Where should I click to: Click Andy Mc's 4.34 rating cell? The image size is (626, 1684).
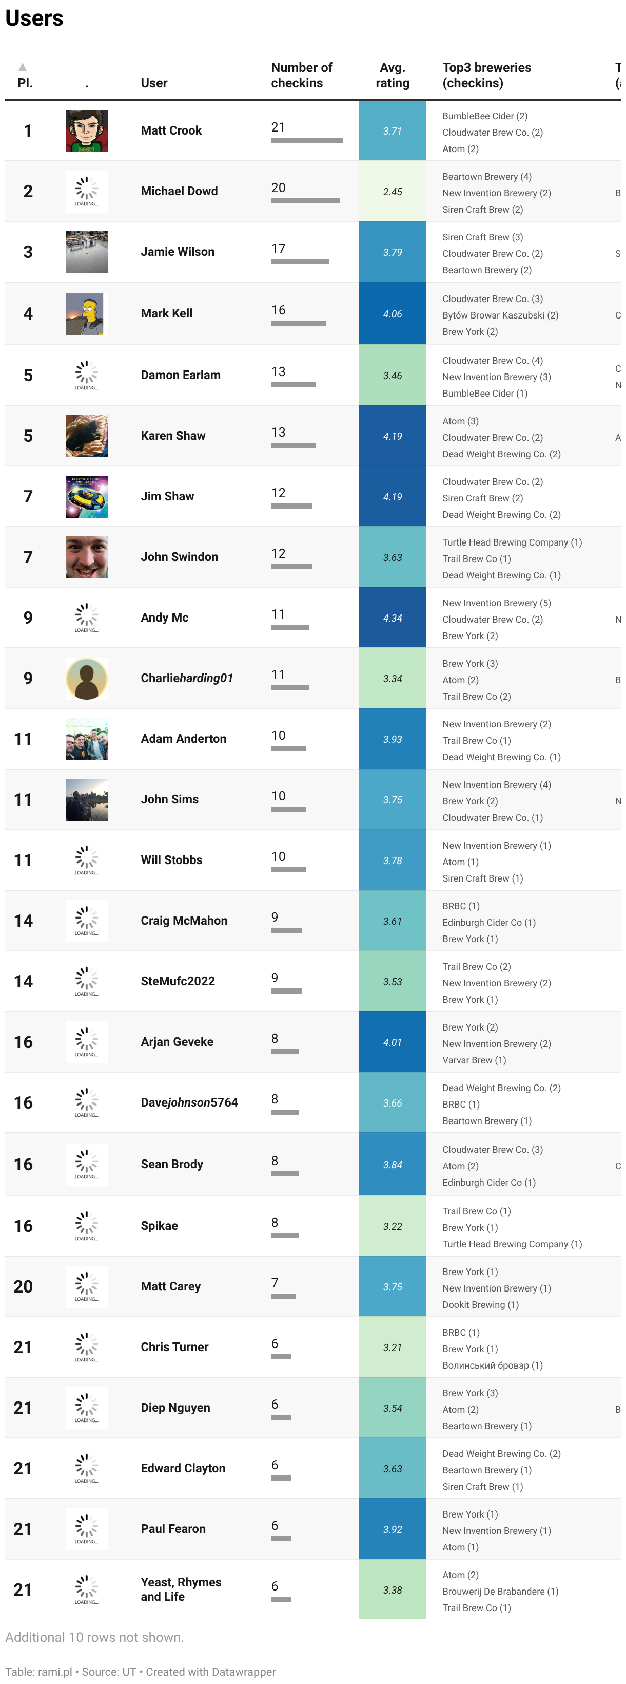point(393,618)
